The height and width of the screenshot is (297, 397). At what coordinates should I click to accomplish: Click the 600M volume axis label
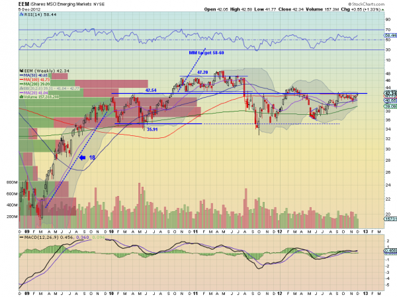point(12,193)
